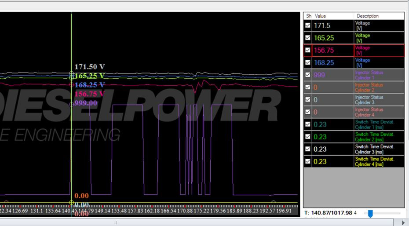The height and width of the screenshot is (226, 409).
Task: Click the cursor marker circle at graph bottom
Action: 72,202
